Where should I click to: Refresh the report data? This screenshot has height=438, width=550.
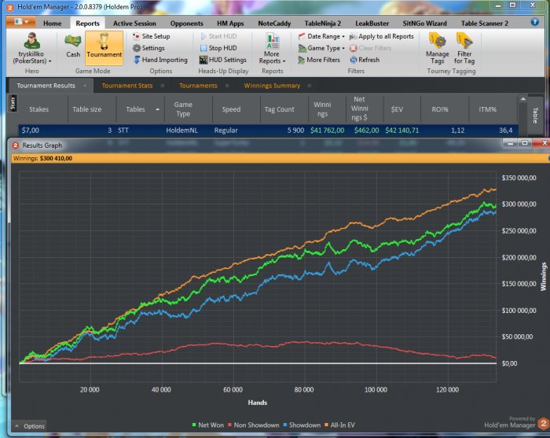tap(364, 60)
